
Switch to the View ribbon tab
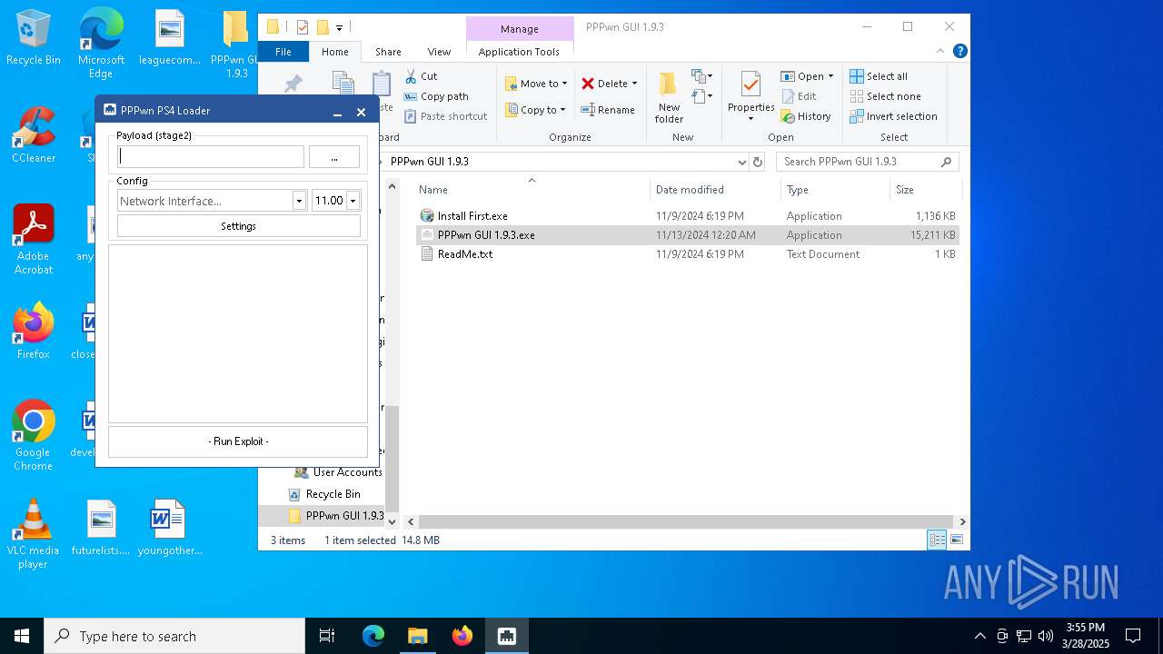439,52
